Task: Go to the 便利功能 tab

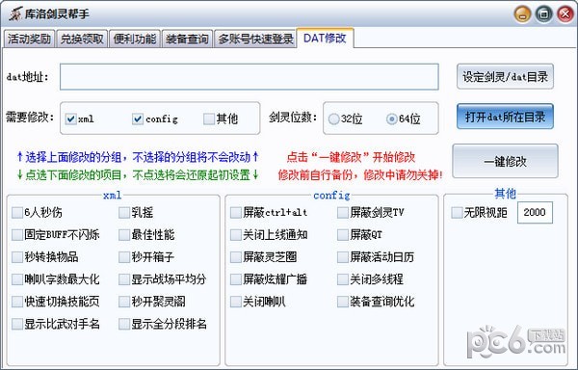Action: [135, 39]
